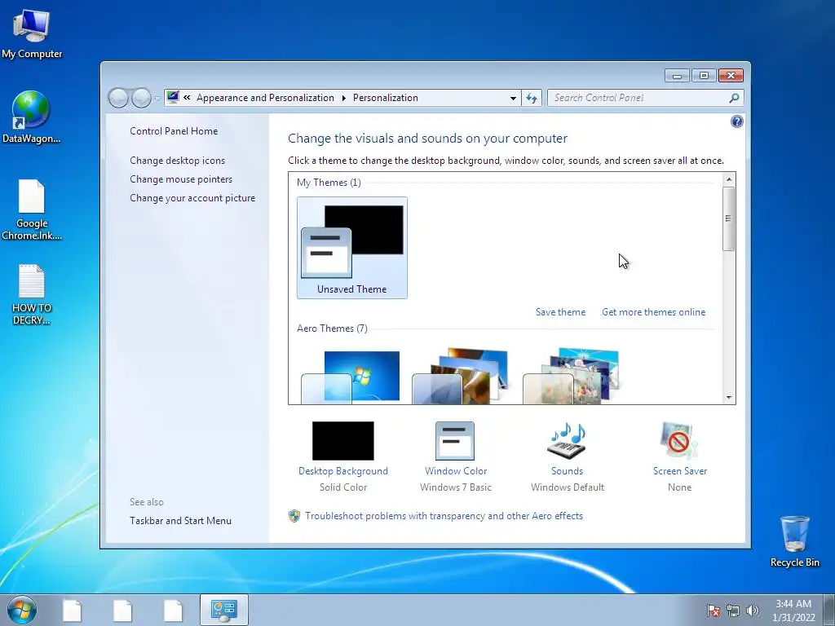Select the second Aero theme thumbnail
The width and height of the screenshot is (835, 626).
460,377
